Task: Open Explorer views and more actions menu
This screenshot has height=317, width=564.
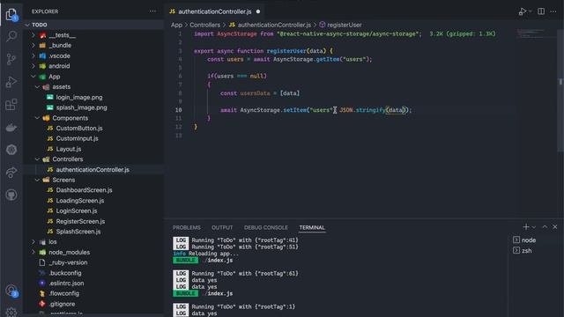Action: 152,11
